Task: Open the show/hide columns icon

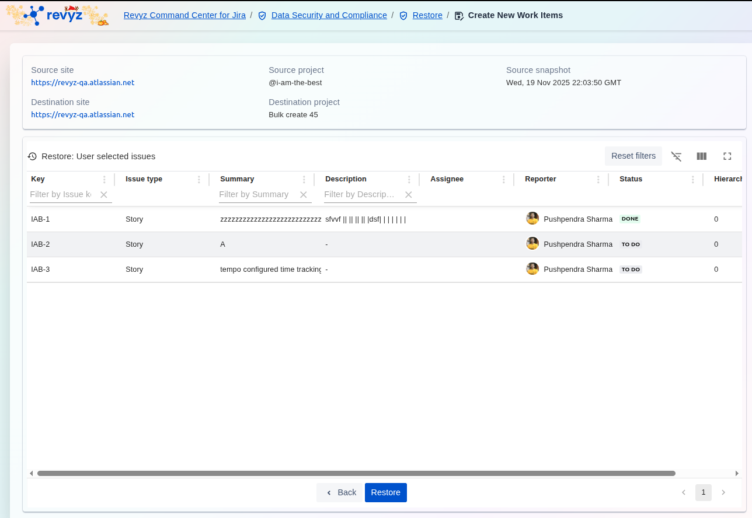Action: click(x=702, y=156)
